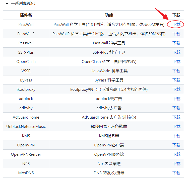The image size is (190, 181).
Task: Select the ByPass plugin name cell
Action: pos(26,80)
